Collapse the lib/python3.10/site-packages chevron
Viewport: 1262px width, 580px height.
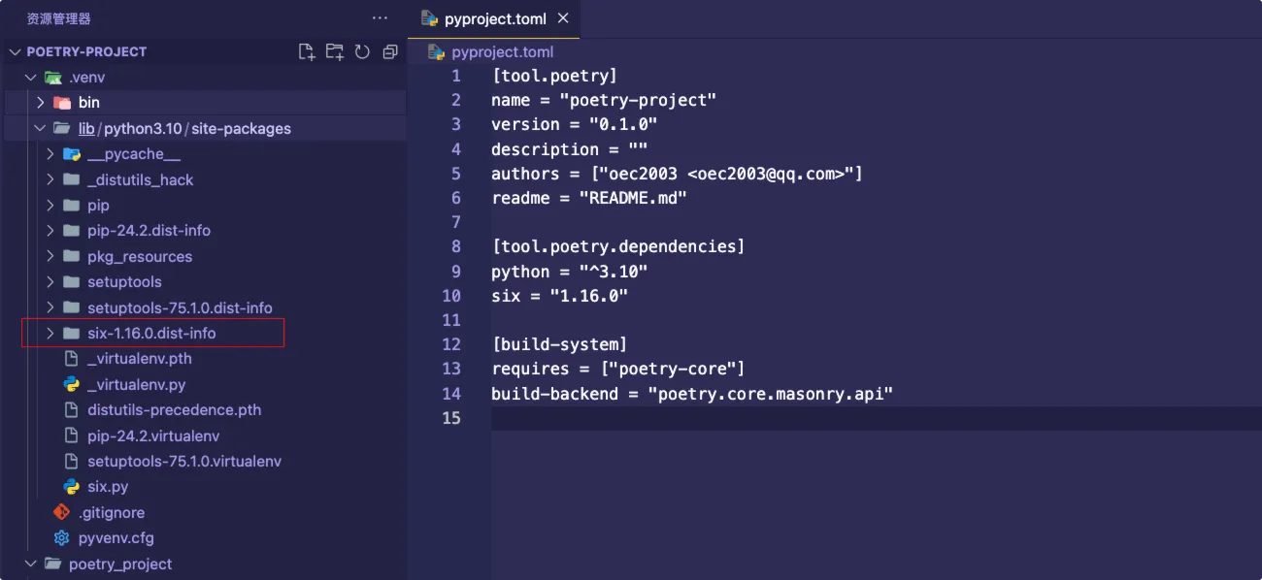coord(40,128)
